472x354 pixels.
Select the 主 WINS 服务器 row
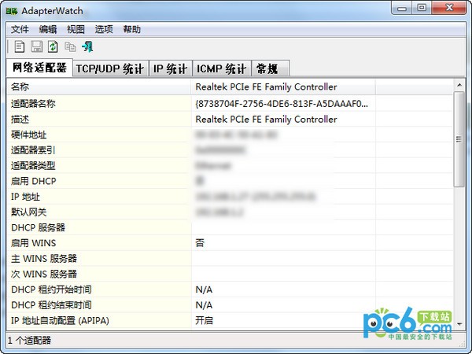(x=230, y=259)
